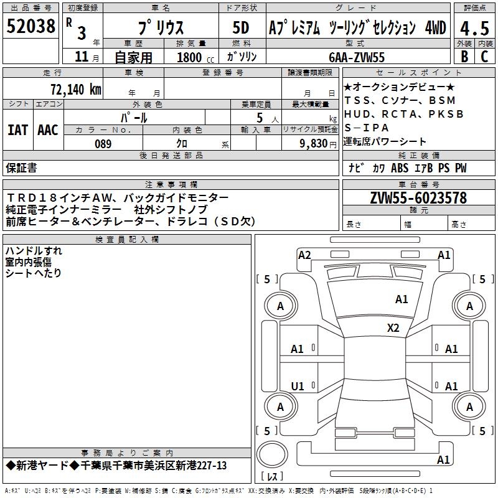The image size is (498, 498).
Task: Select interior color クロ
Action: (182, 143)
